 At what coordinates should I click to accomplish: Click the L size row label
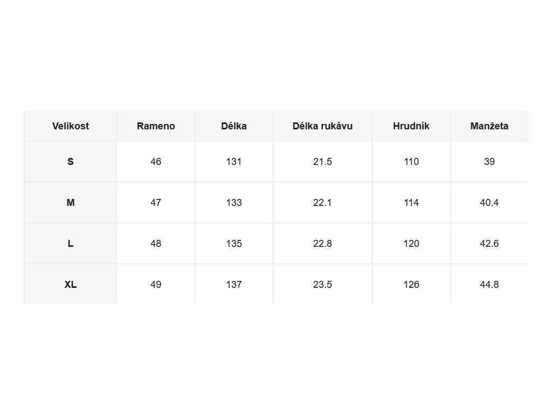tap(71, 243)
